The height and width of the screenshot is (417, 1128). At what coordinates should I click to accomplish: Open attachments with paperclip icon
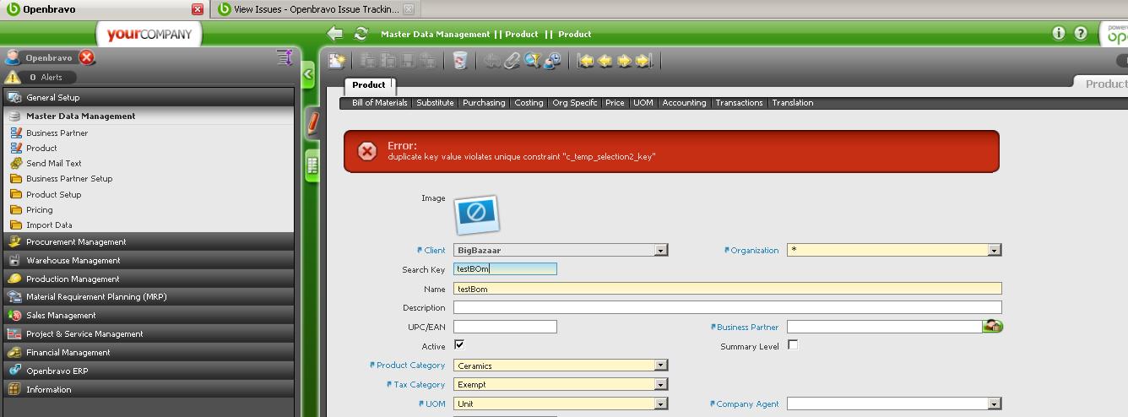click(x=512, y=60)
